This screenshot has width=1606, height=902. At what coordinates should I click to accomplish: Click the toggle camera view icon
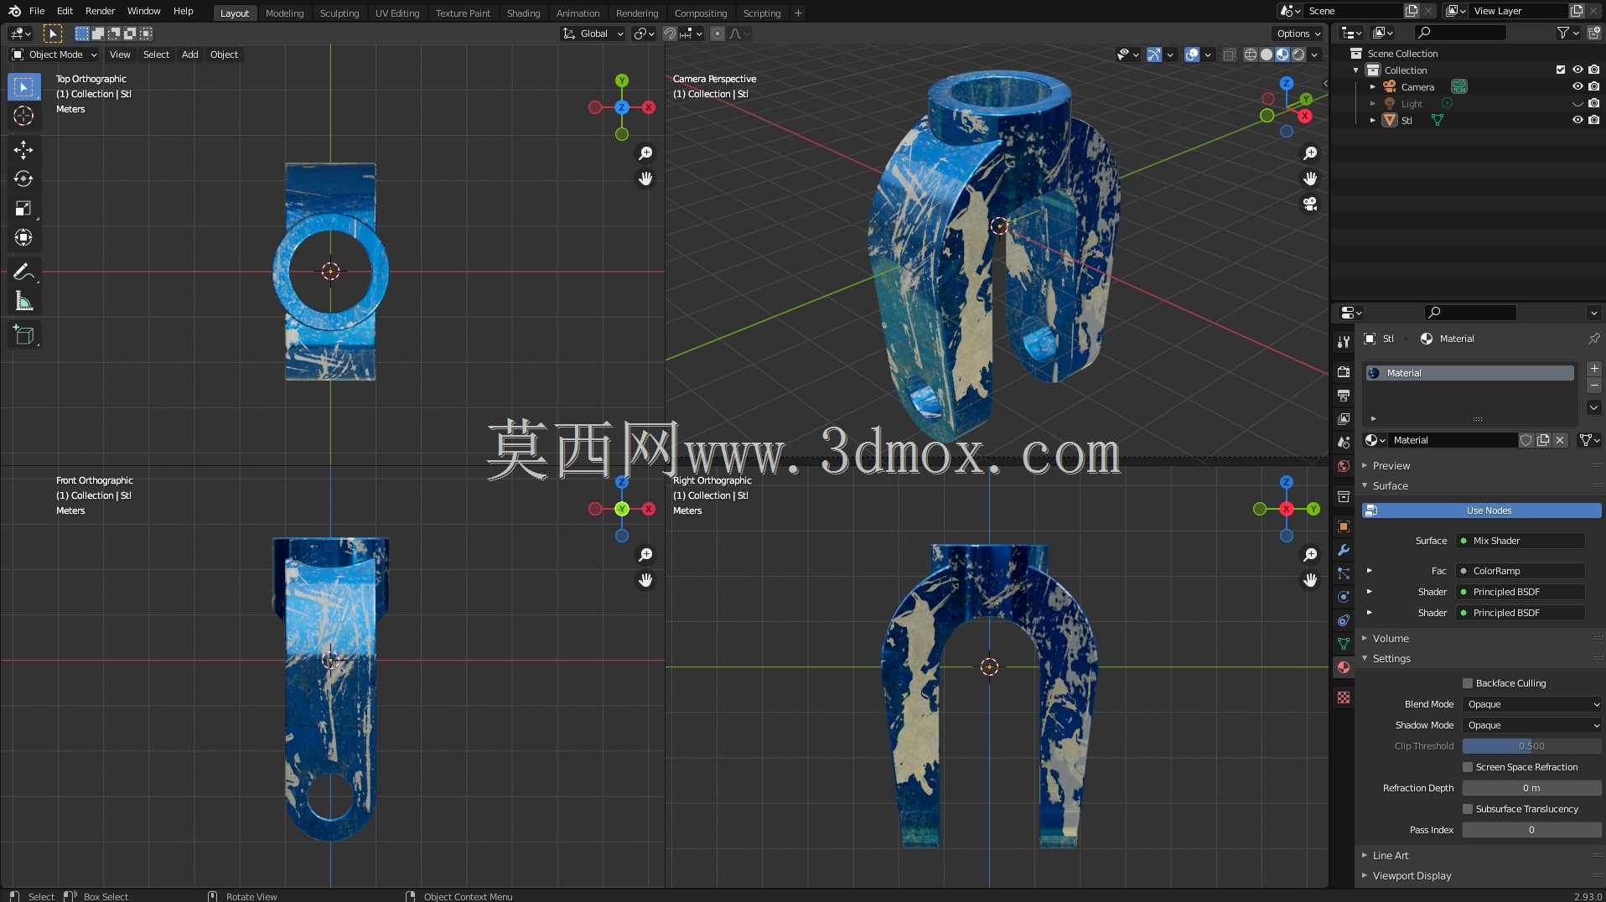coord(1310,204)
